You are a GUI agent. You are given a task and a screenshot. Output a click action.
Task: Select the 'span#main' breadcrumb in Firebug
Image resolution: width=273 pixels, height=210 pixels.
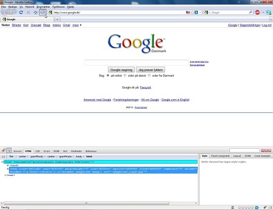(65, 157)
